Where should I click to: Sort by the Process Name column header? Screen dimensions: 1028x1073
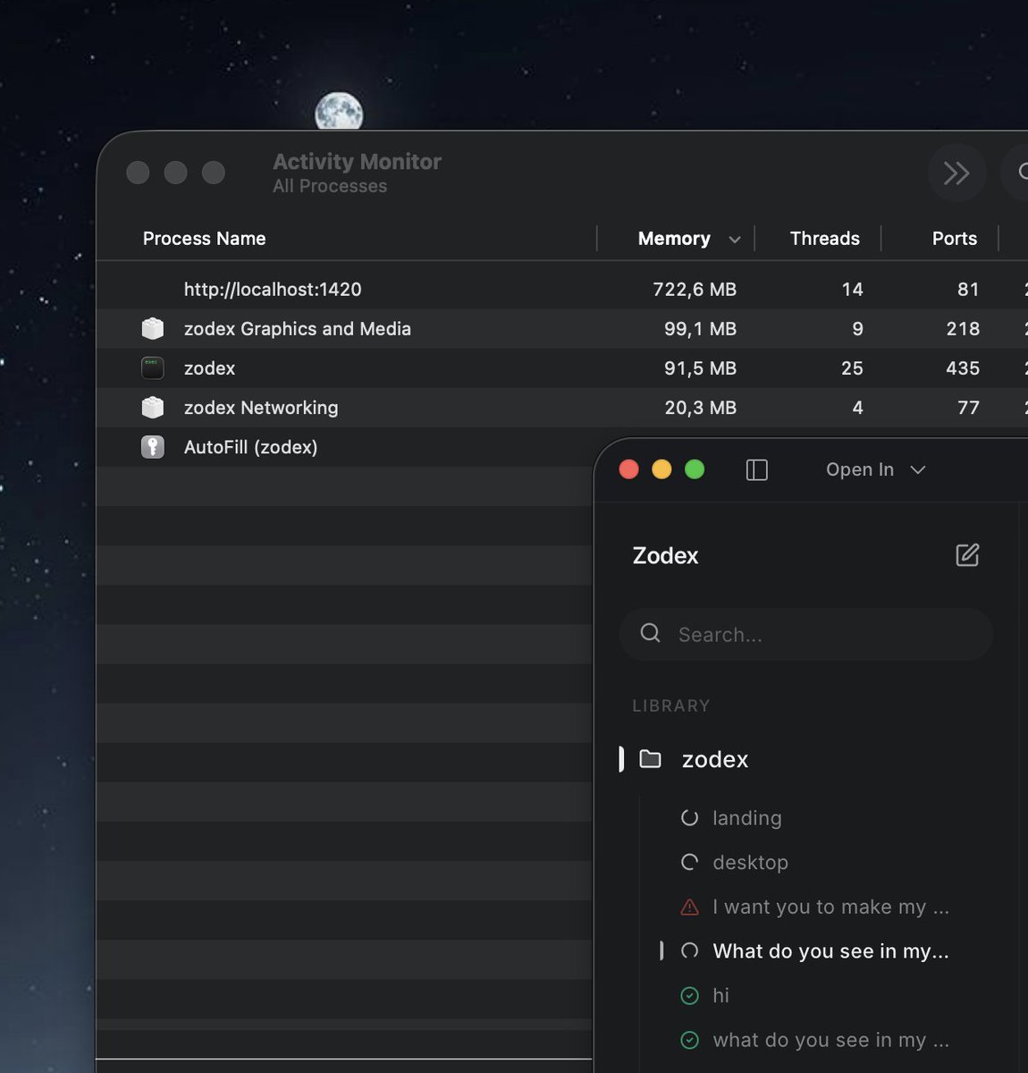(204, 239)
